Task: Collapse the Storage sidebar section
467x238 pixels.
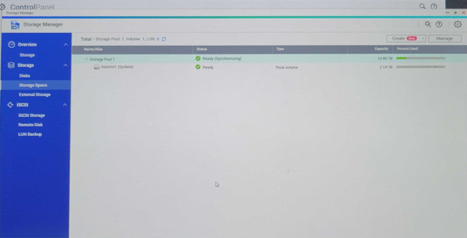Action: pyautogui.click(x=65, y=65)
